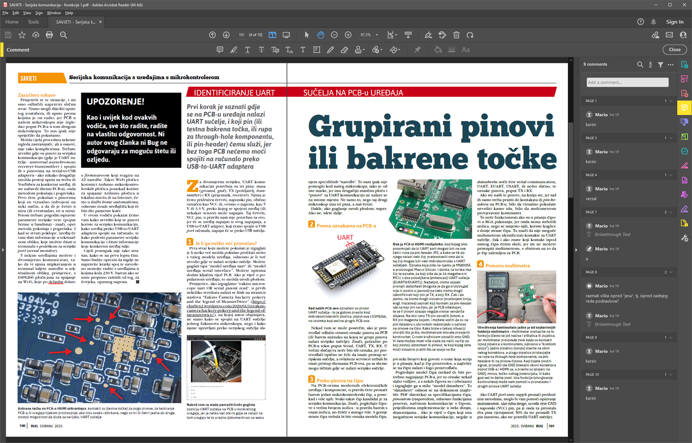Select the Eraser tool
Screen dimensions: 692x443
344,50
